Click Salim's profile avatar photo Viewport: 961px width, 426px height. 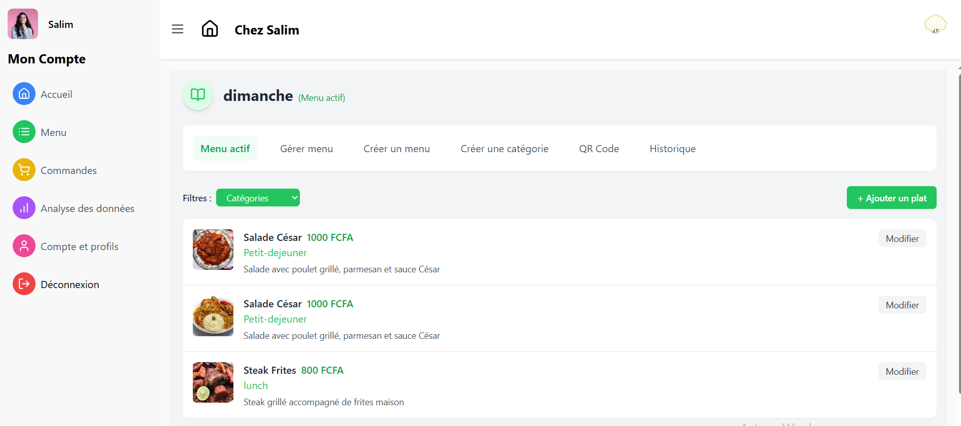pos(23,24)
